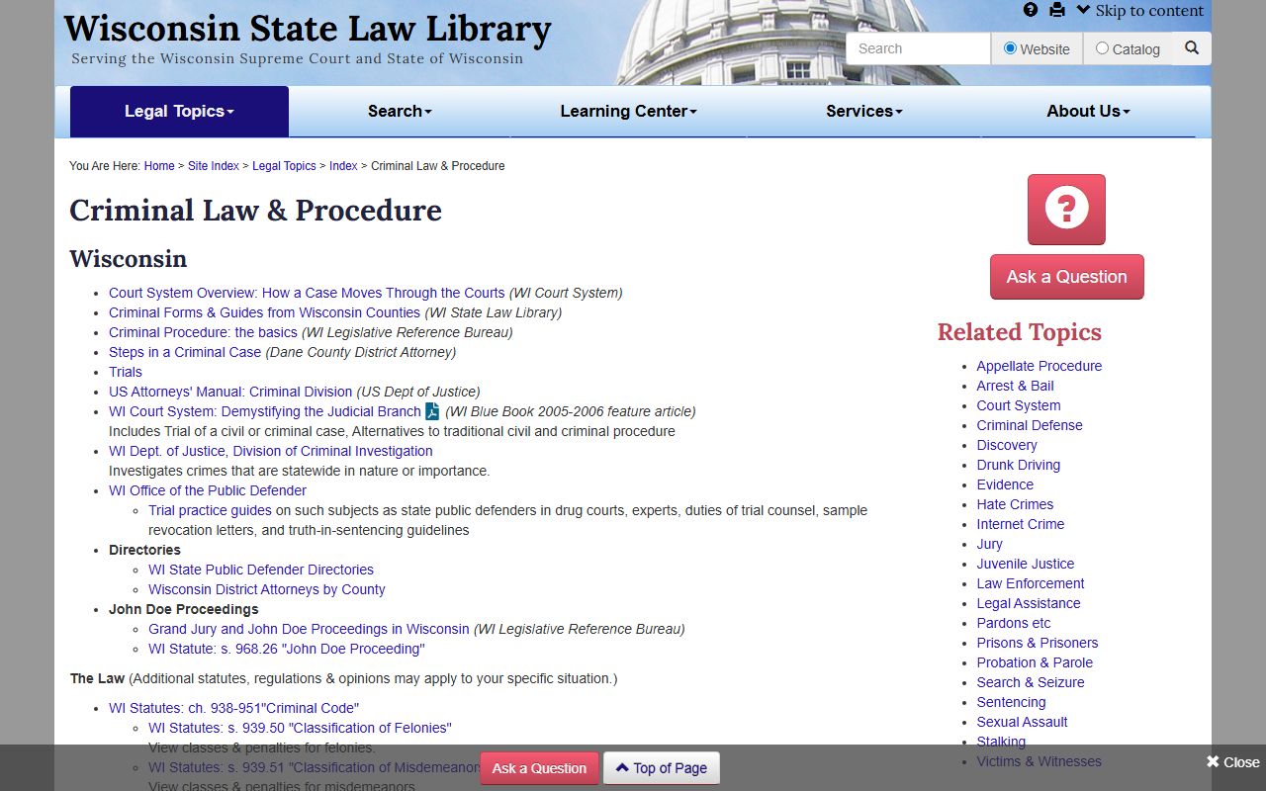Open Criminal Defense related topic
This screenshot has height=791, width=1266.
1030,425
